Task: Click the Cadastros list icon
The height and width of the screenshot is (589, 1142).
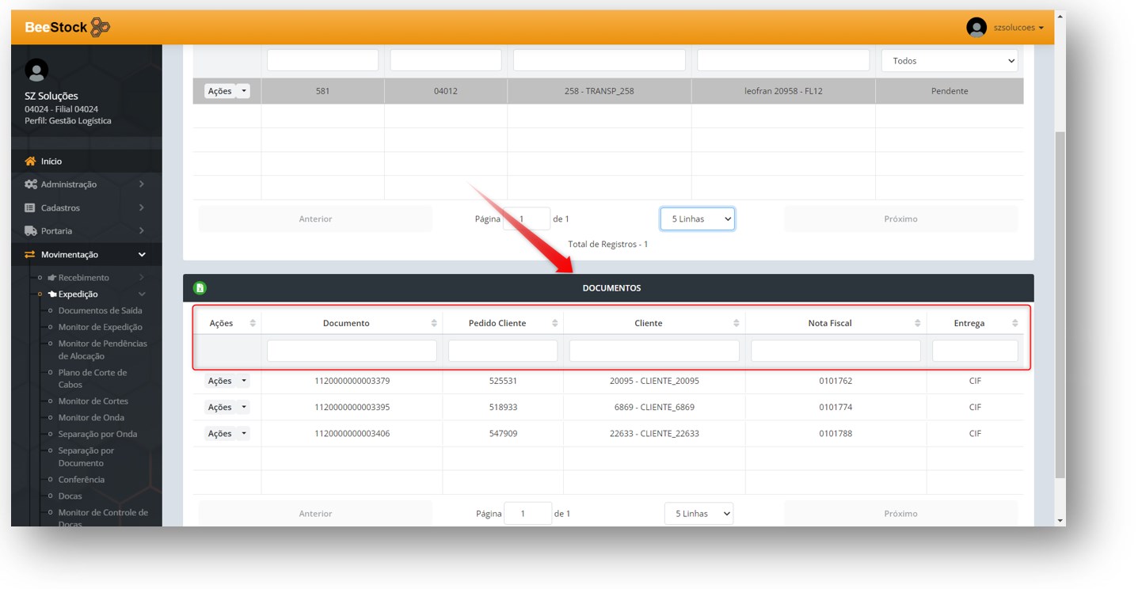Action: [x=31, y=208]
